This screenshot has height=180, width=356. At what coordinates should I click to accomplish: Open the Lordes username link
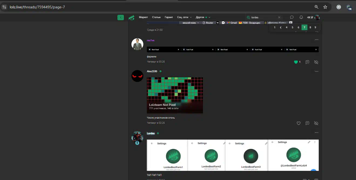click(x=151, y=133)
